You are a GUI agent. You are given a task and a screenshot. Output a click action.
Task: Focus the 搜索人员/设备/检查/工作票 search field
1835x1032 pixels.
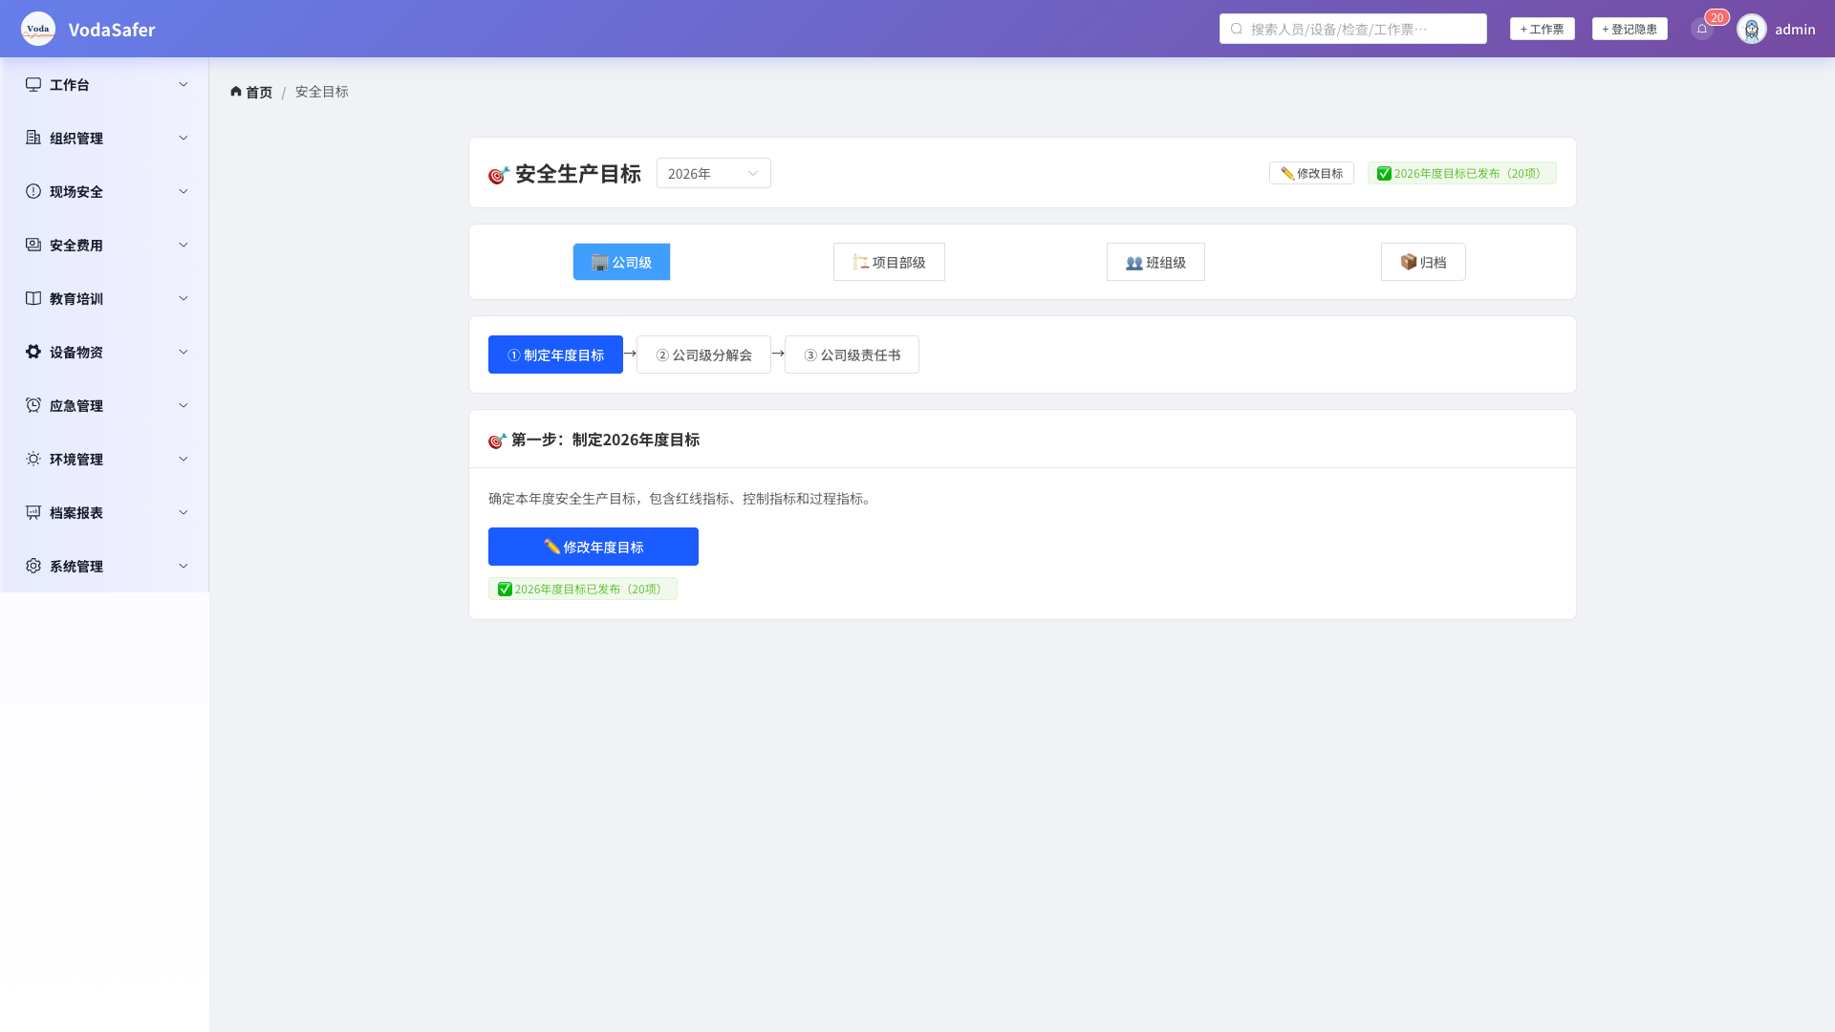[1353, 29]
